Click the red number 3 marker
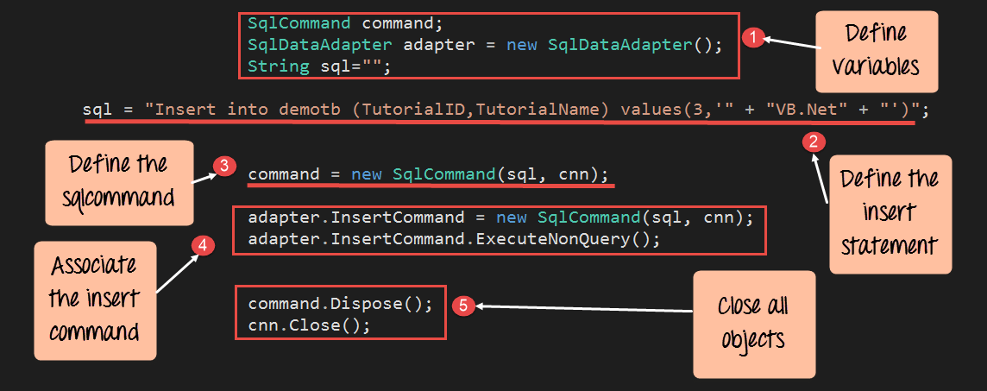The width and height of the screenshot is (987, 391). [224, 167]
